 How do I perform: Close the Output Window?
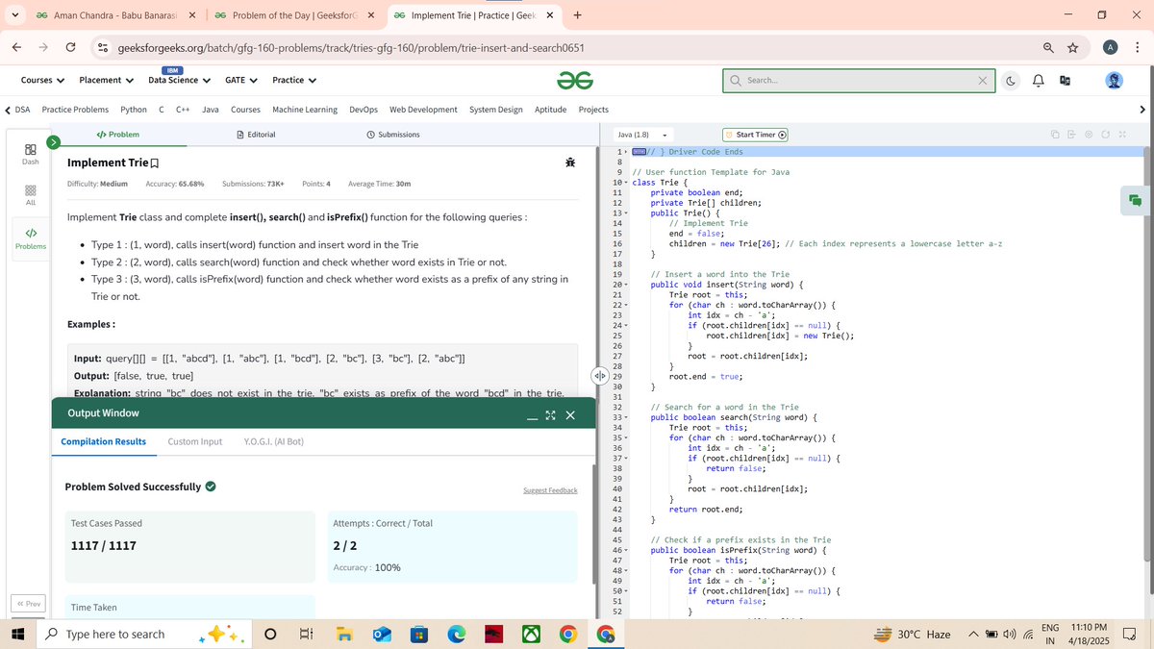tap(570, 415)
